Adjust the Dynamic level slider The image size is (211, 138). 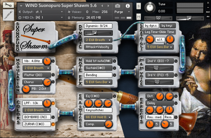[x=98, y=33]
